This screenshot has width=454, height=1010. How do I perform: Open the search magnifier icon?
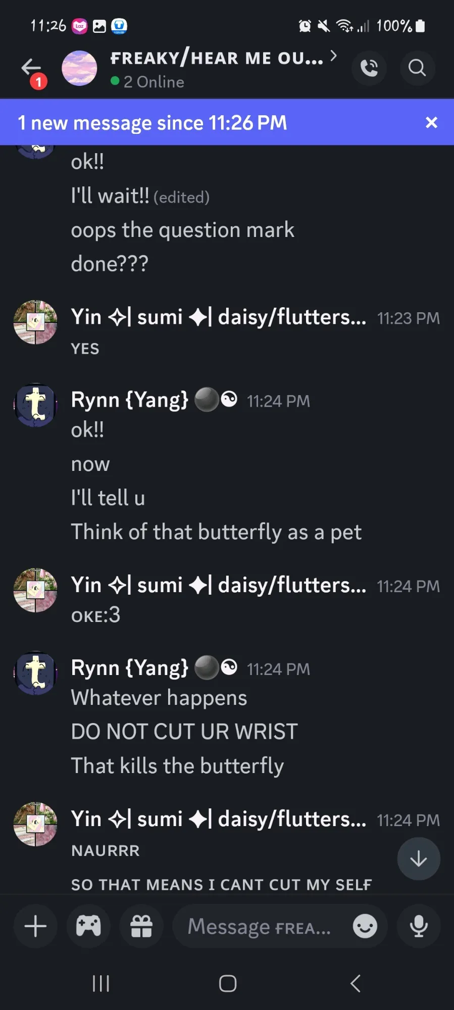417,68
